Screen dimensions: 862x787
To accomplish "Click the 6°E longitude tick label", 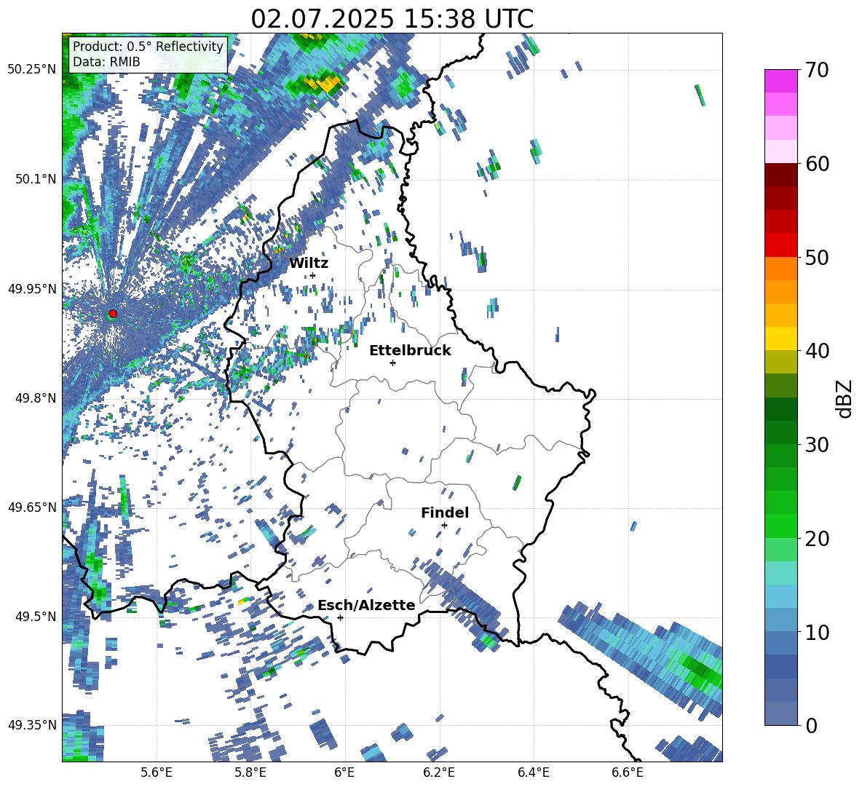I will click(344, 772).
